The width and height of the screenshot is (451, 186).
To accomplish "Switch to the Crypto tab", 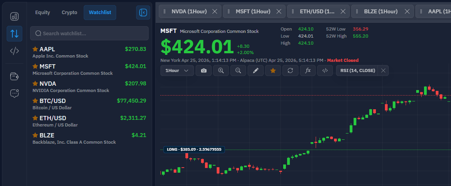I will pyautogui.click(x=69, y=13).
